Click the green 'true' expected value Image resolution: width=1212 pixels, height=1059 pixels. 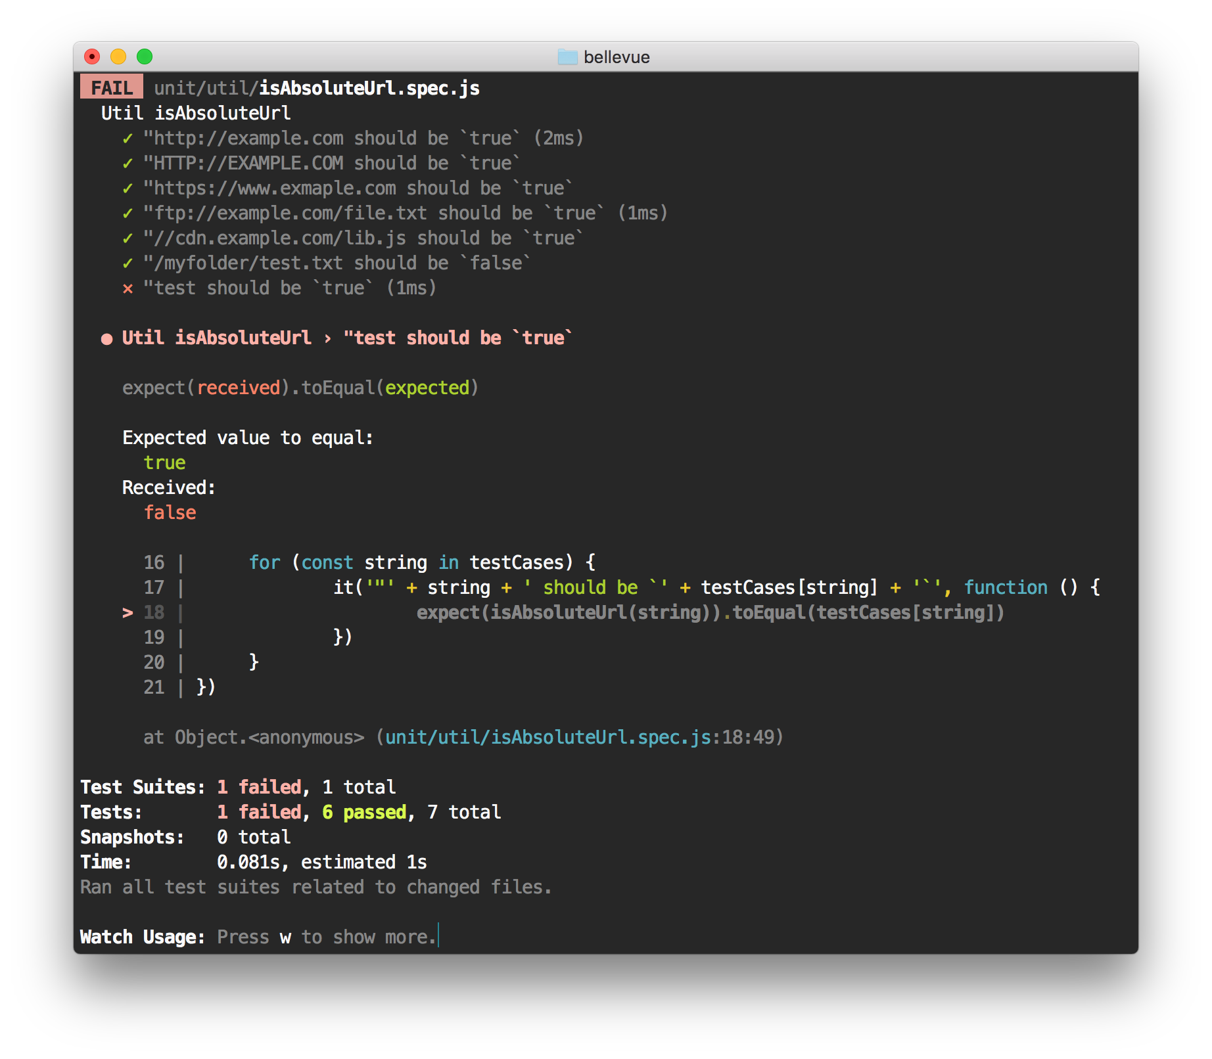(164, 462)
